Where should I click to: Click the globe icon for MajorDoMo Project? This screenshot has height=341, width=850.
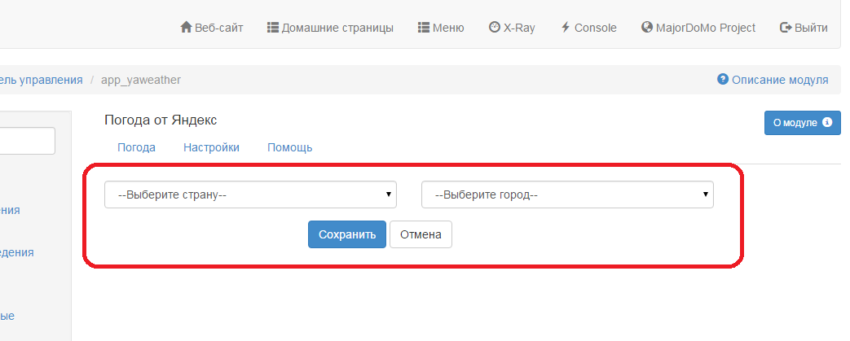[x=647, y=28]
